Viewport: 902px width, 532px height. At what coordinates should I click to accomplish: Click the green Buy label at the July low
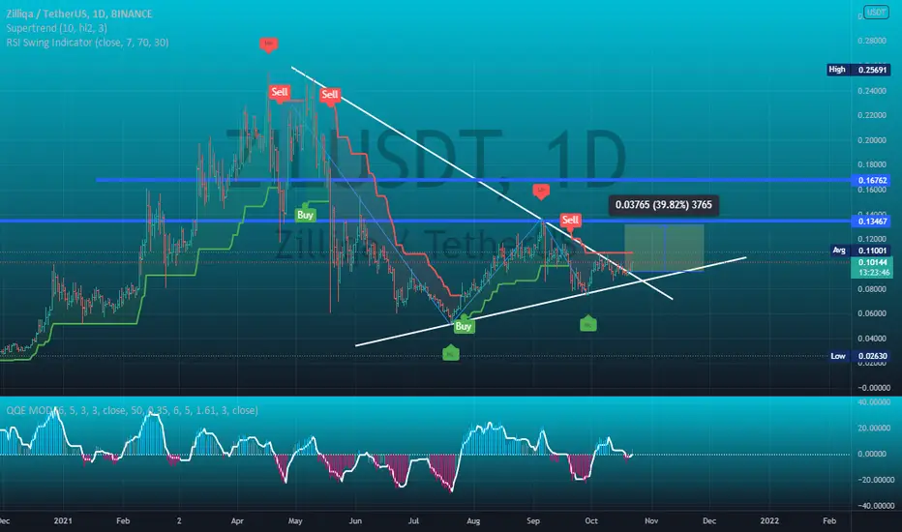coord(463,326)
